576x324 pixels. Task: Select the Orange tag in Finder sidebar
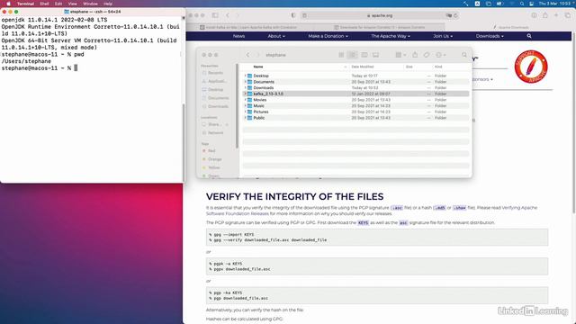pos(212,159)
